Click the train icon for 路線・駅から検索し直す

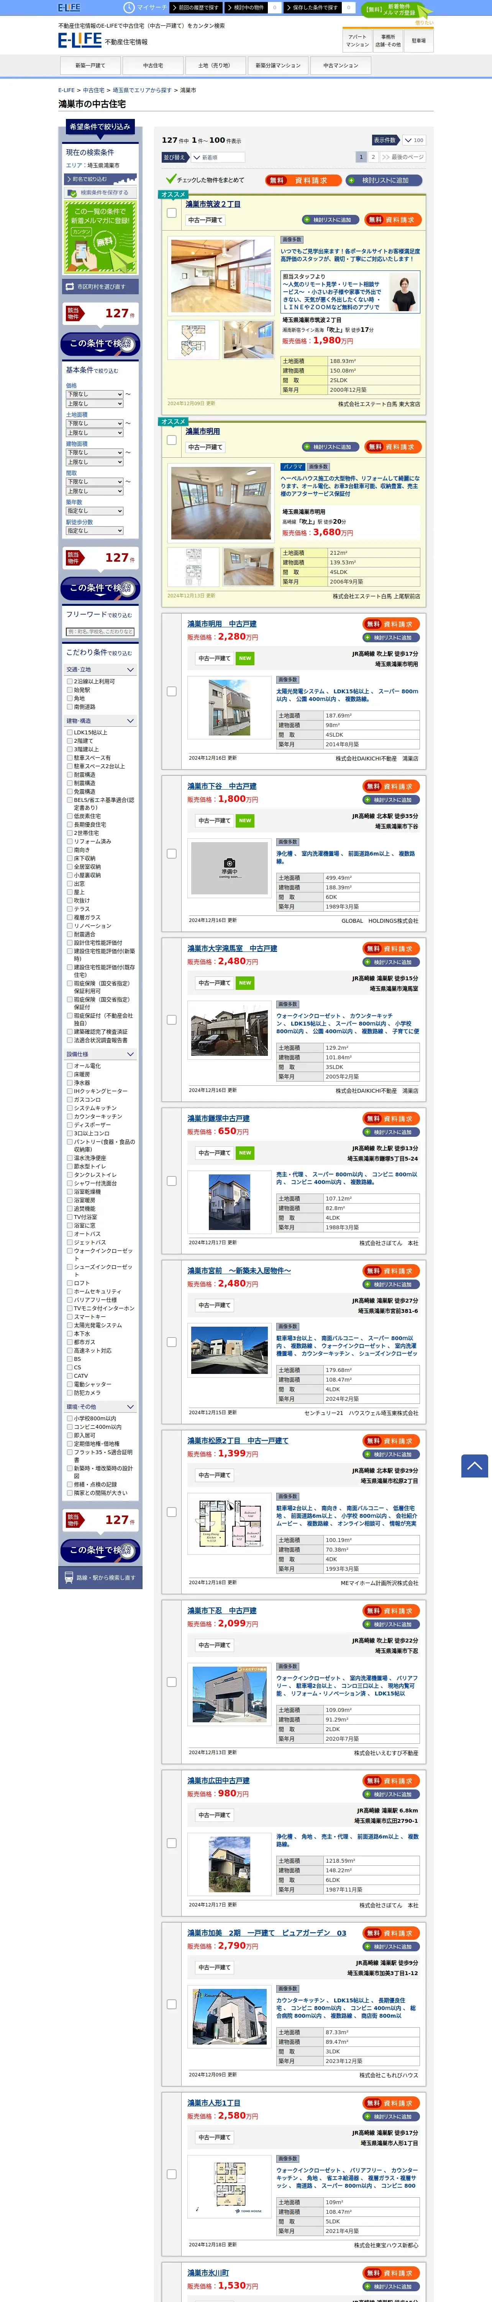[x=70, y=1577]
